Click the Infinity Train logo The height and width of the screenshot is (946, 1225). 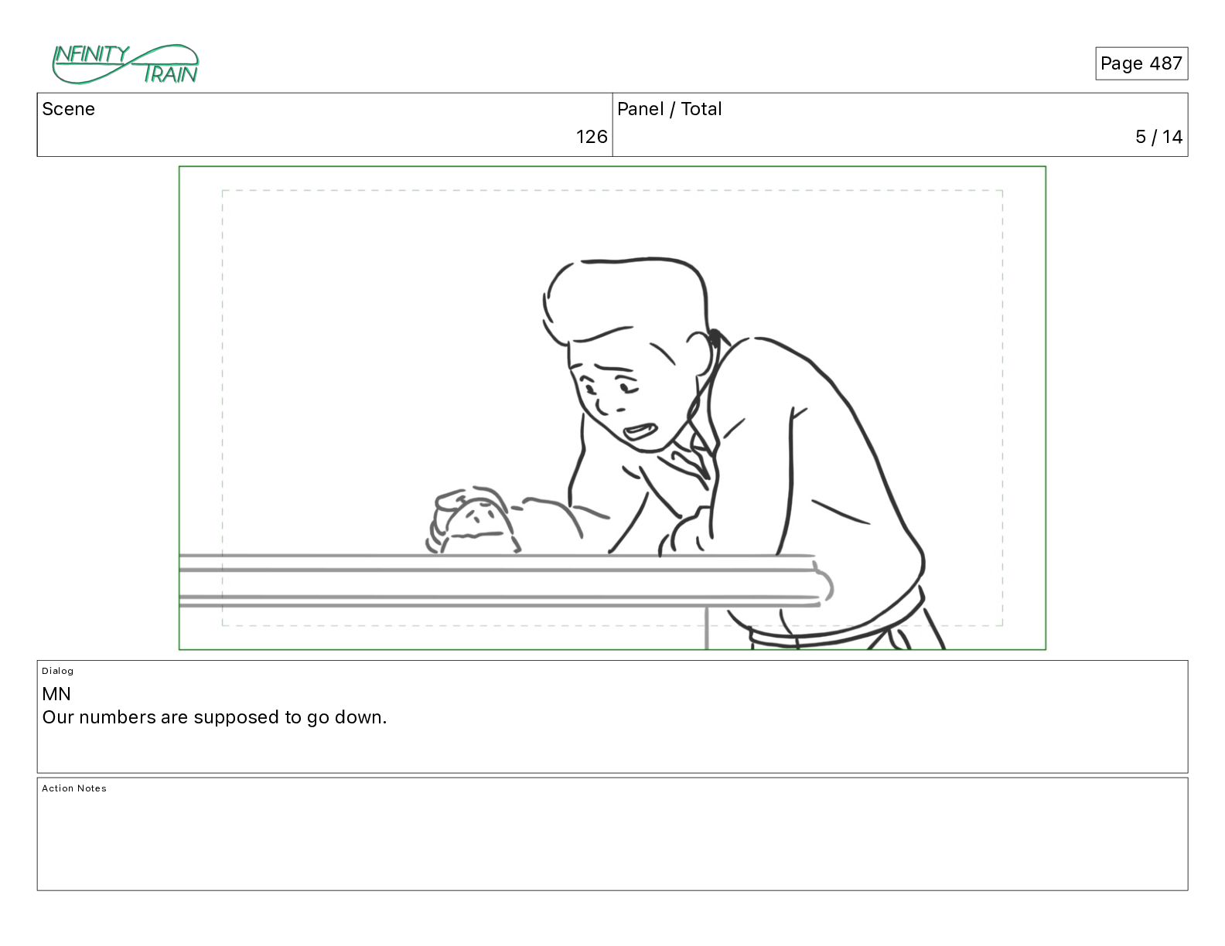point(125,64)
